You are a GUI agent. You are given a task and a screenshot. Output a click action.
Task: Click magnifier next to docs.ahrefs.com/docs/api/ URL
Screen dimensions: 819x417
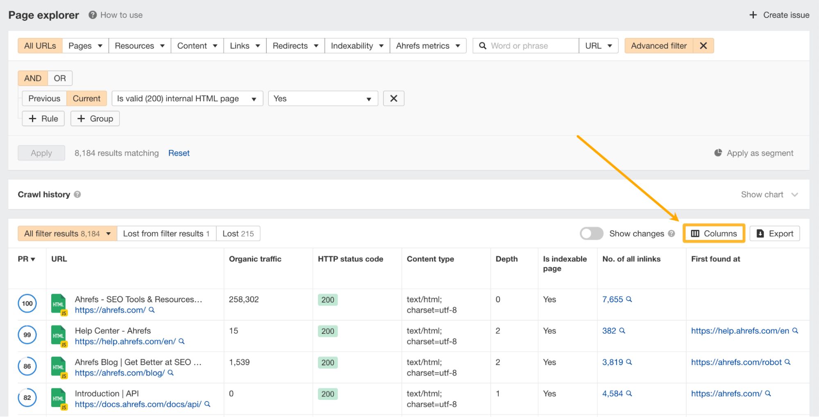[x=207, y=404]
